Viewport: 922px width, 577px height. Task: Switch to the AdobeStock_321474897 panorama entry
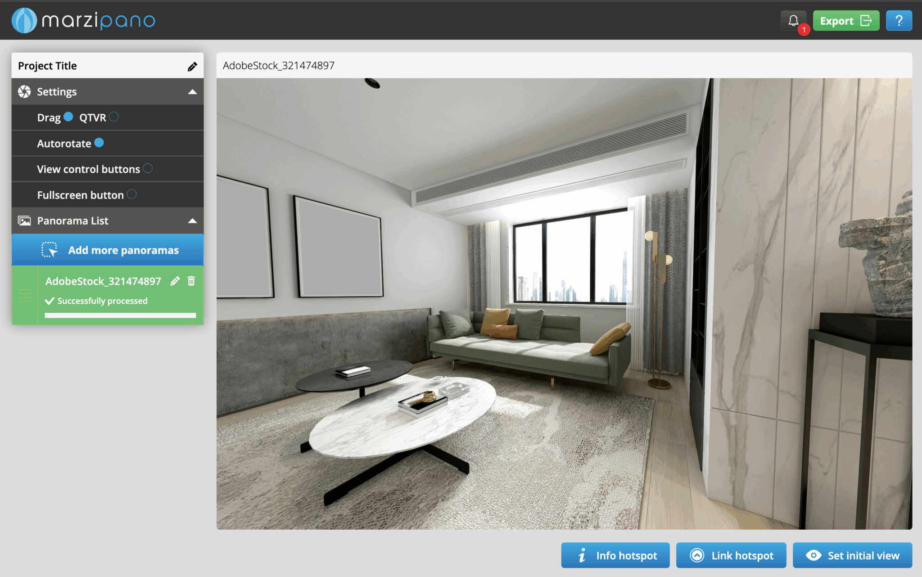104,281
